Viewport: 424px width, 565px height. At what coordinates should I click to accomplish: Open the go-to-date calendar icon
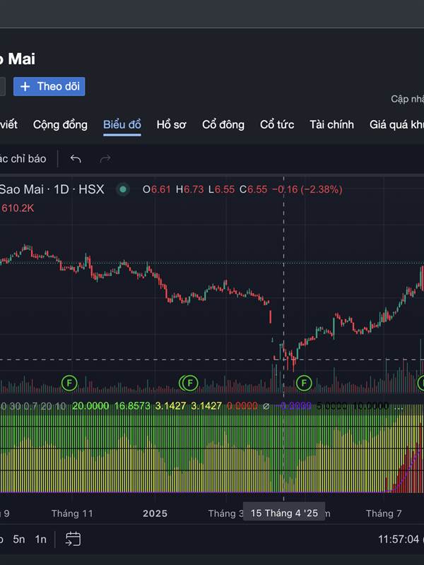(x=73, y=539)
